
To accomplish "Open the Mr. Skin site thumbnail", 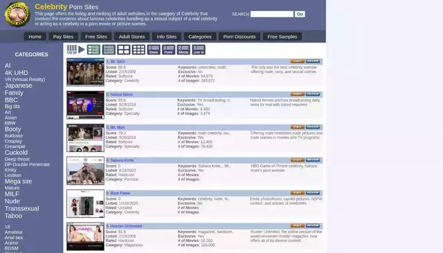I will [85, 72].
